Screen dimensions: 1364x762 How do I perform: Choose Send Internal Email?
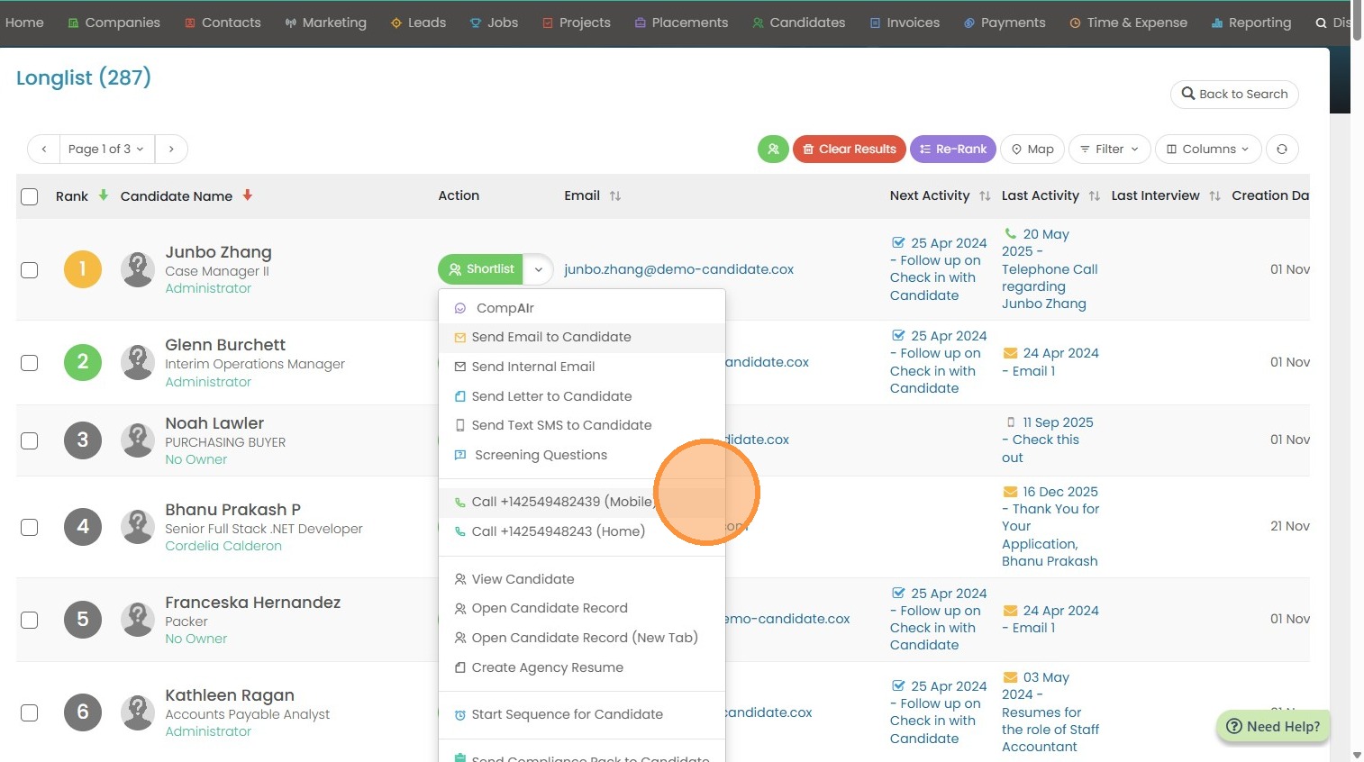click(582, 367)
